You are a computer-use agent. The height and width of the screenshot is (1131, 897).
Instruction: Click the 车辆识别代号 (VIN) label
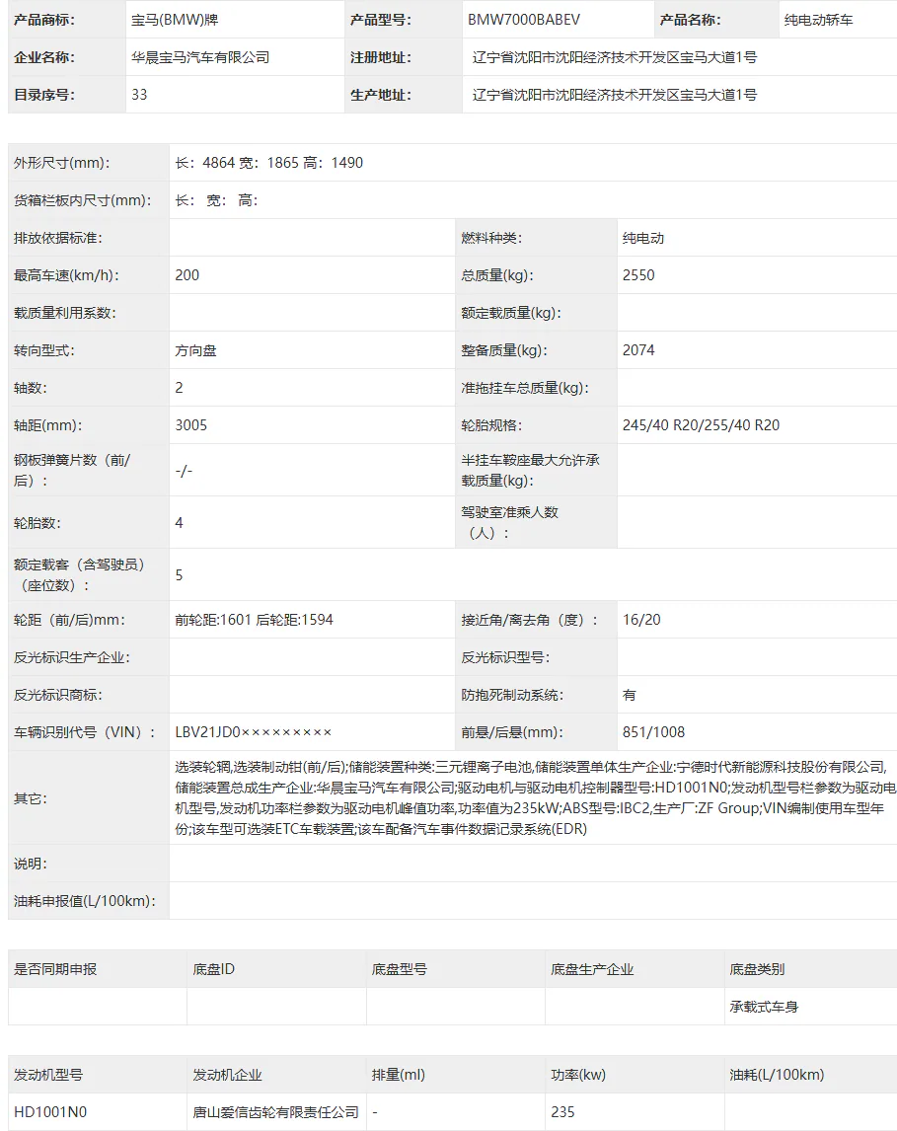click(x=84, y=732)
